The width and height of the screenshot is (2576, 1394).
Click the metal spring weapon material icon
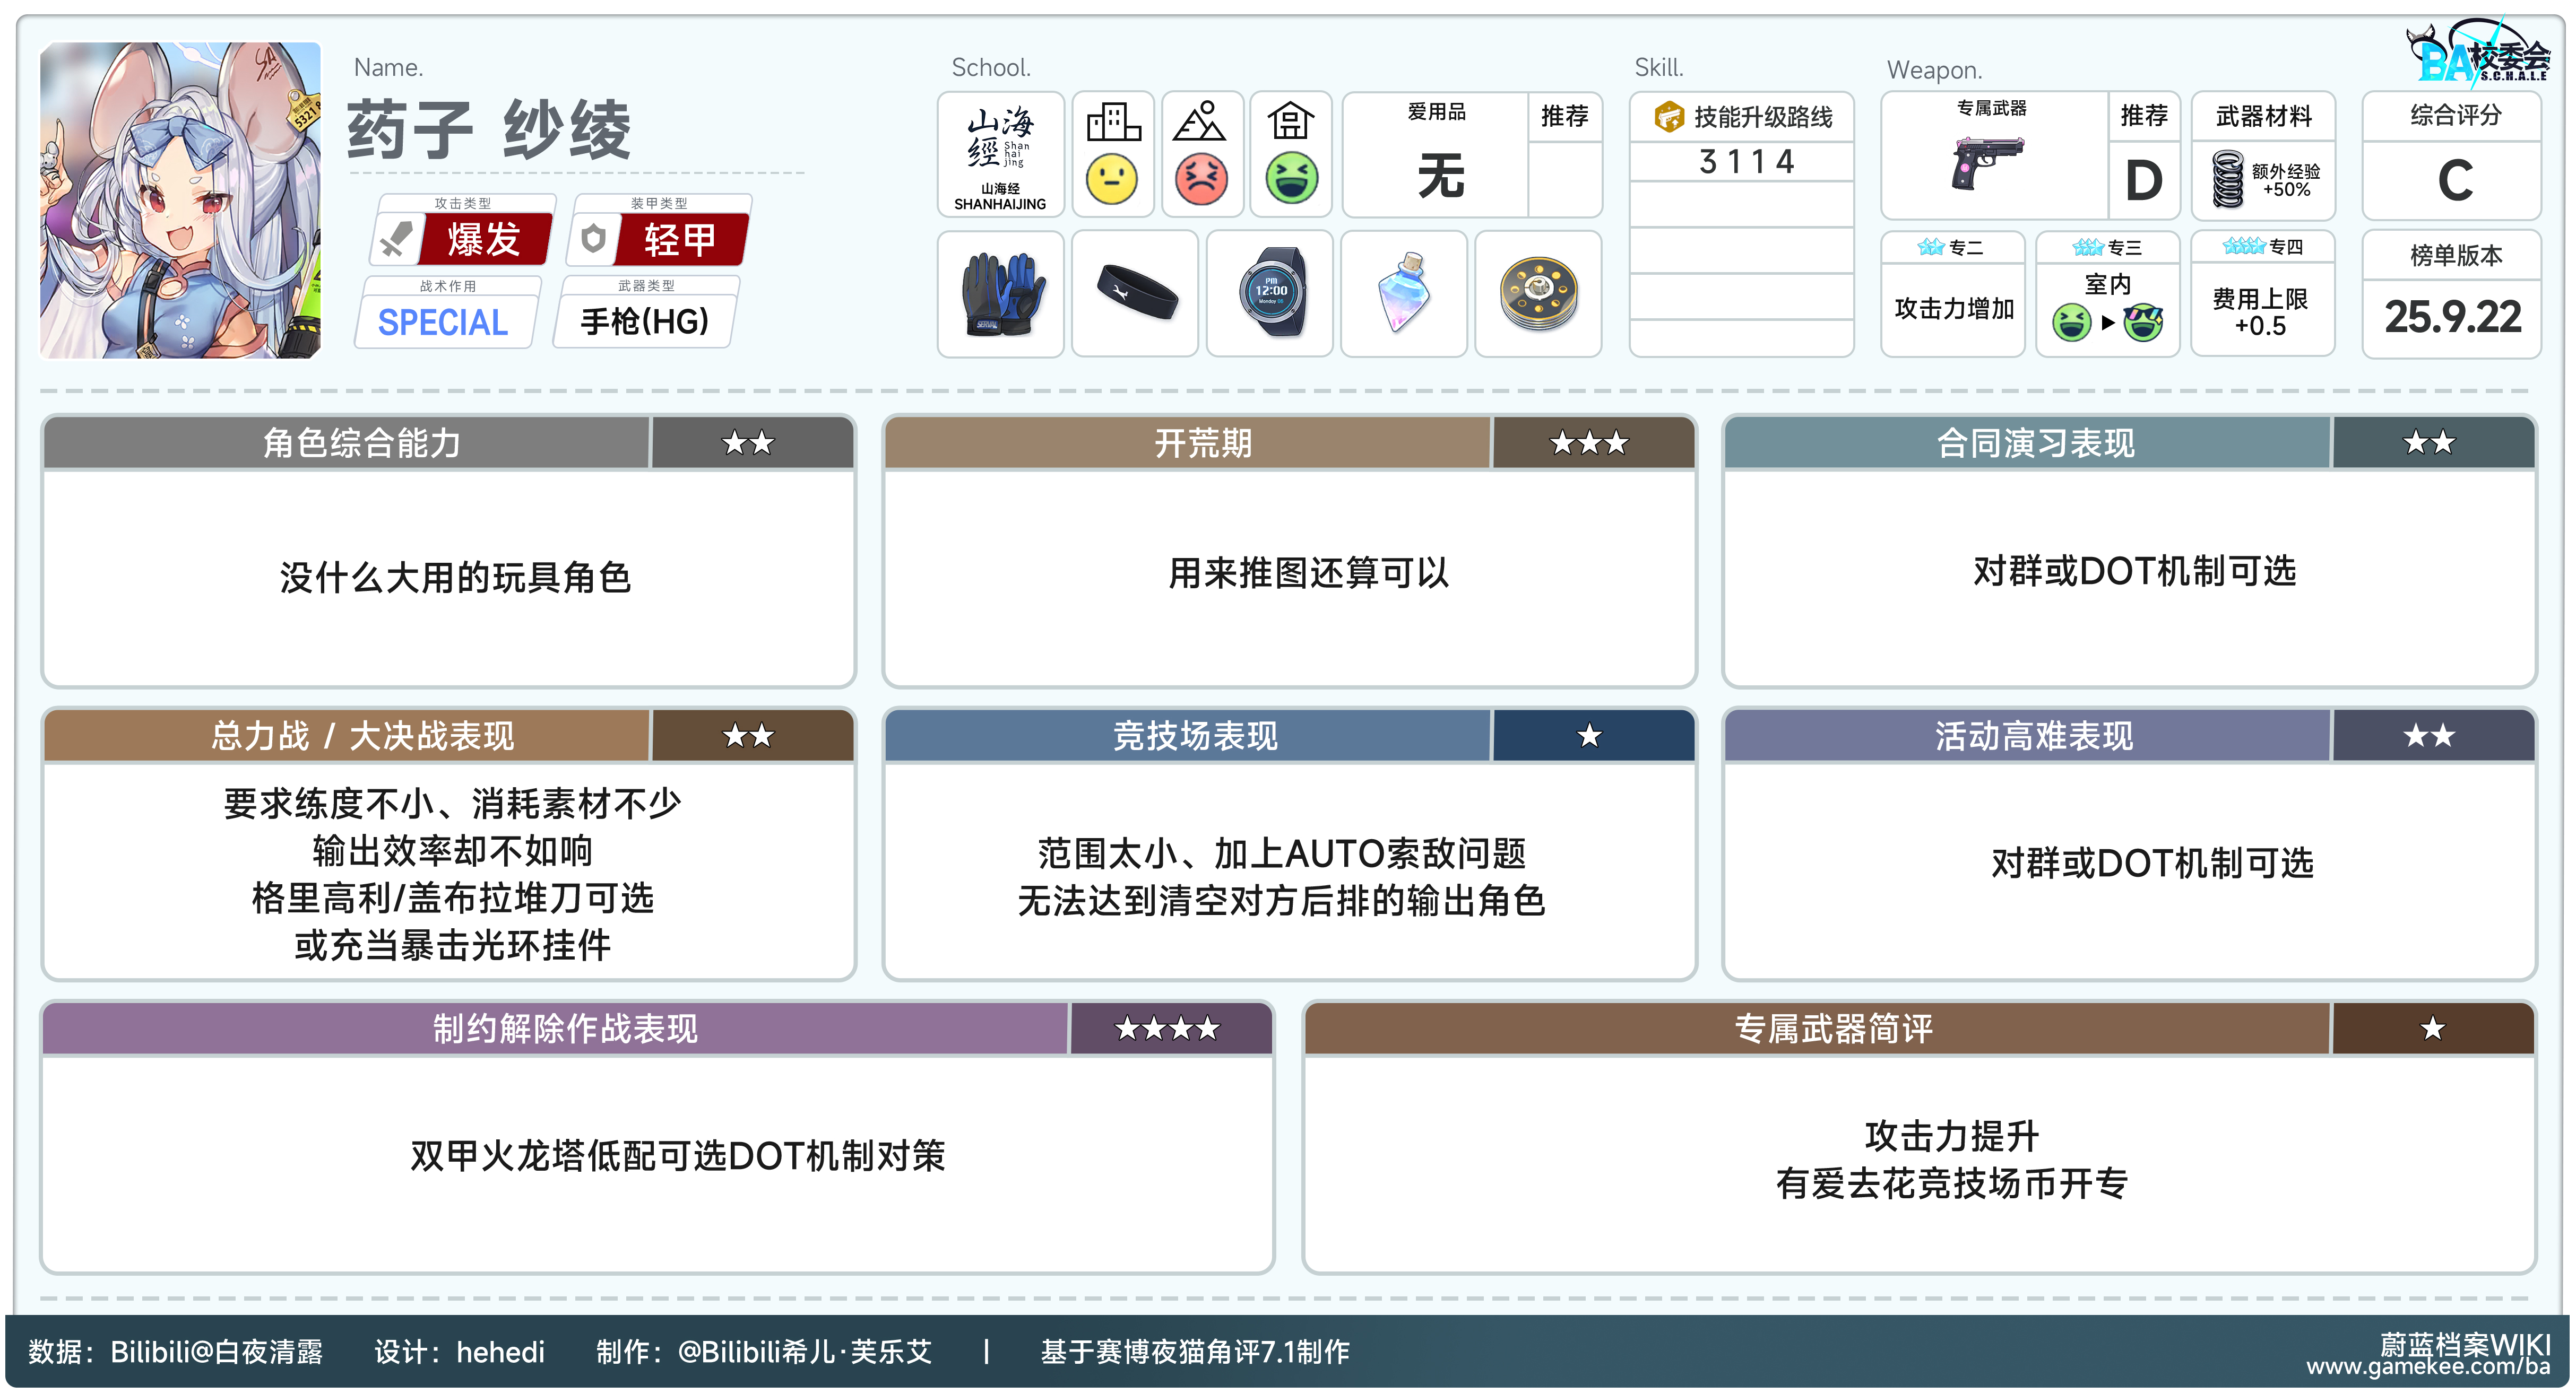(x=2228, y=179)
